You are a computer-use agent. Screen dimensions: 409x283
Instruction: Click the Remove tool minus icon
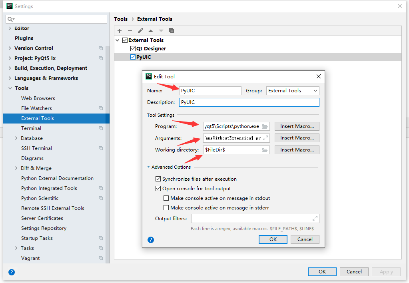(130, 31)
